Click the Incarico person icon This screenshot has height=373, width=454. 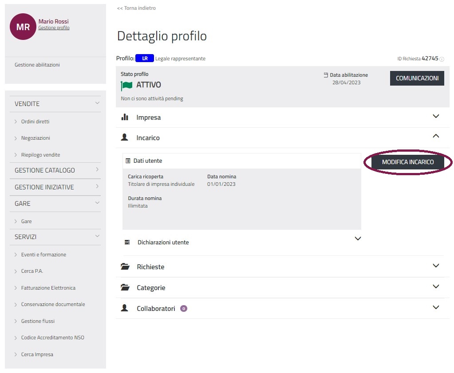[x=125, y=138]
